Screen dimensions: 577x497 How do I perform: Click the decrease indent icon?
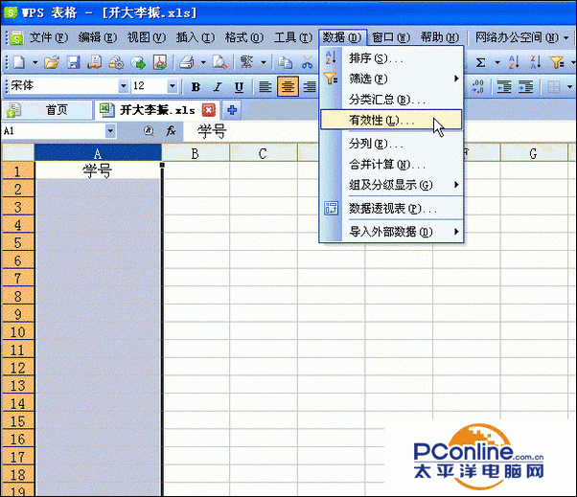click(504, 87)
